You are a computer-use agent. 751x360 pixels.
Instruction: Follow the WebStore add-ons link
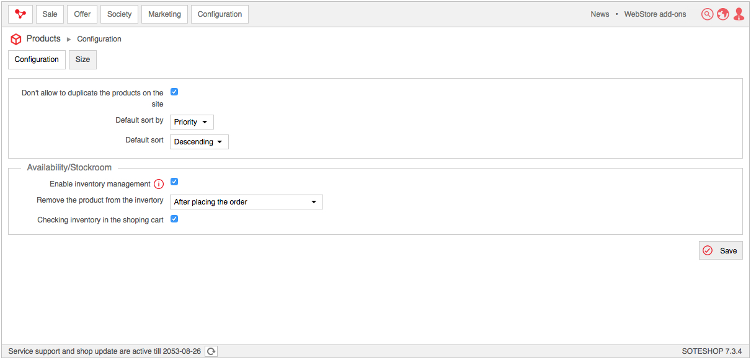coord(655,14)
